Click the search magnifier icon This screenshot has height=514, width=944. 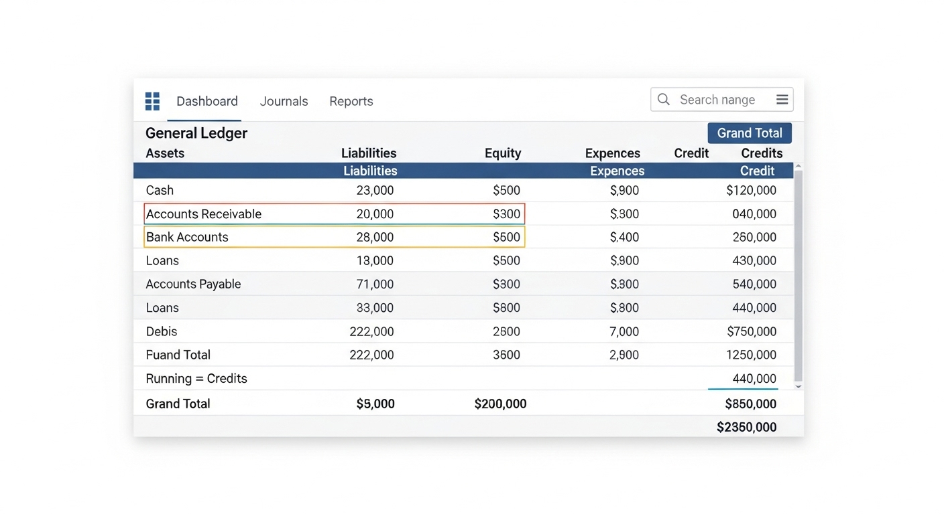[x=664, y=100]
